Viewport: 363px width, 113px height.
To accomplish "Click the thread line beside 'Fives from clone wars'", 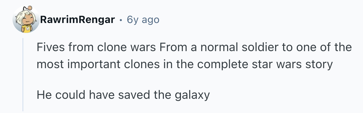I will tap(23, 47).
